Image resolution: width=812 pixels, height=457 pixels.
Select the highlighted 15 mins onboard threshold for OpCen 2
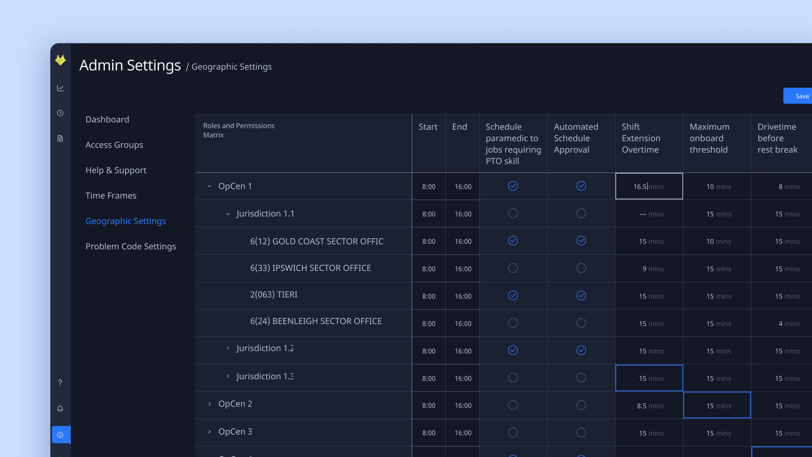[x=717, y=405]
